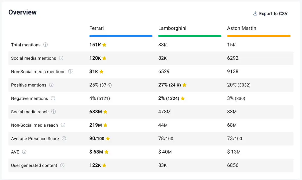302x180 pixels.
Task: Click Lamborghini's 78/100 presence score
Action: (x=166, y=138)
